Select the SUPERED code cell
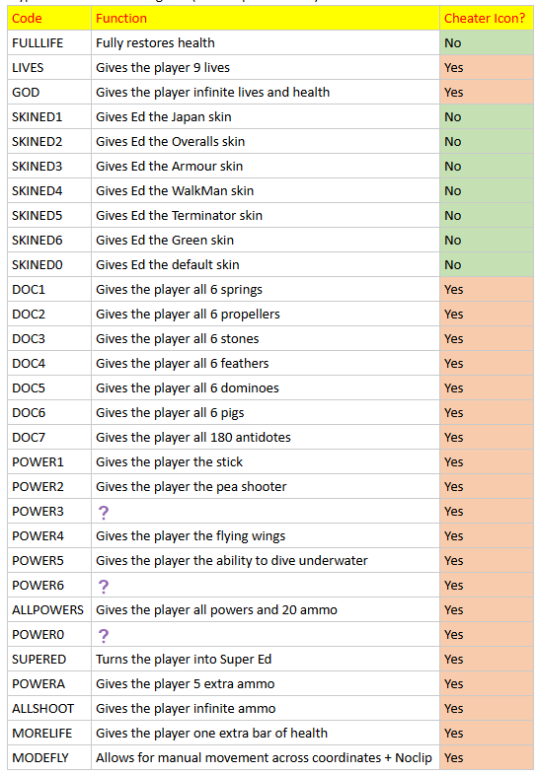Viewport: 538px width, 774px height. 49,660
